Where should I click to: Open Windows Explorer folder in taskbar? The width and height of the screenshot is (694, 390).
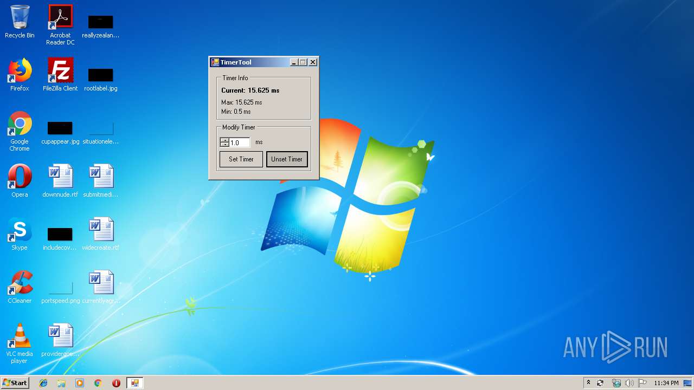tap(61, 383)
